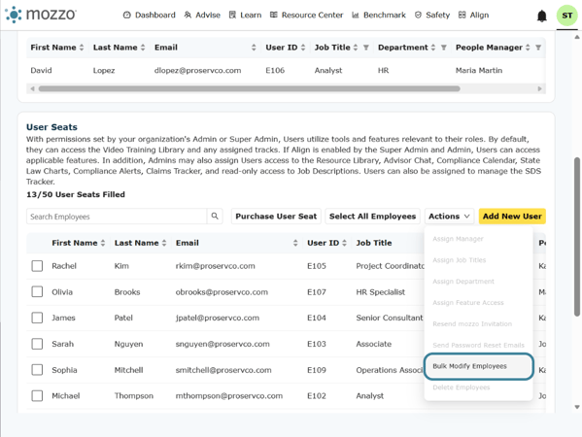
Task: Open the notifications bell
Action: click(x=542, y=16)
